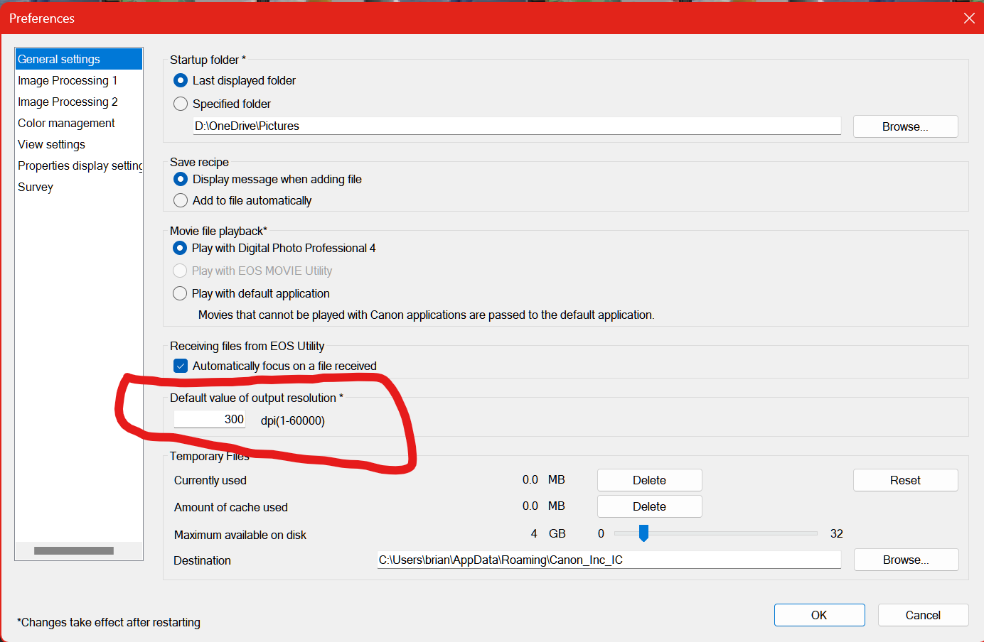Uncheck Automatically focus on a file received
Screen dimensions: 984x642
click(x=181, y=366)
